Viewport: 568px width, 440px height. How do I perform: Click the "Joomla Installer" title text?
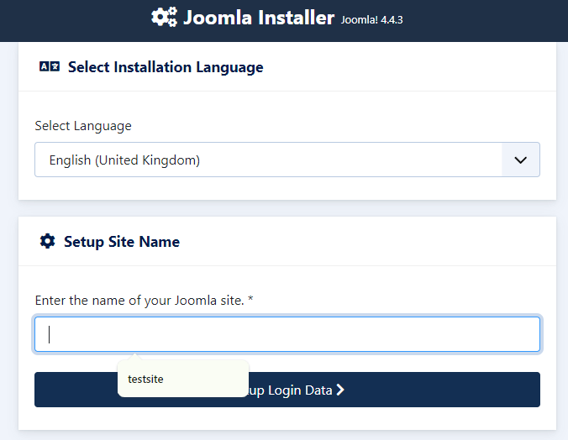pos(258,18)
